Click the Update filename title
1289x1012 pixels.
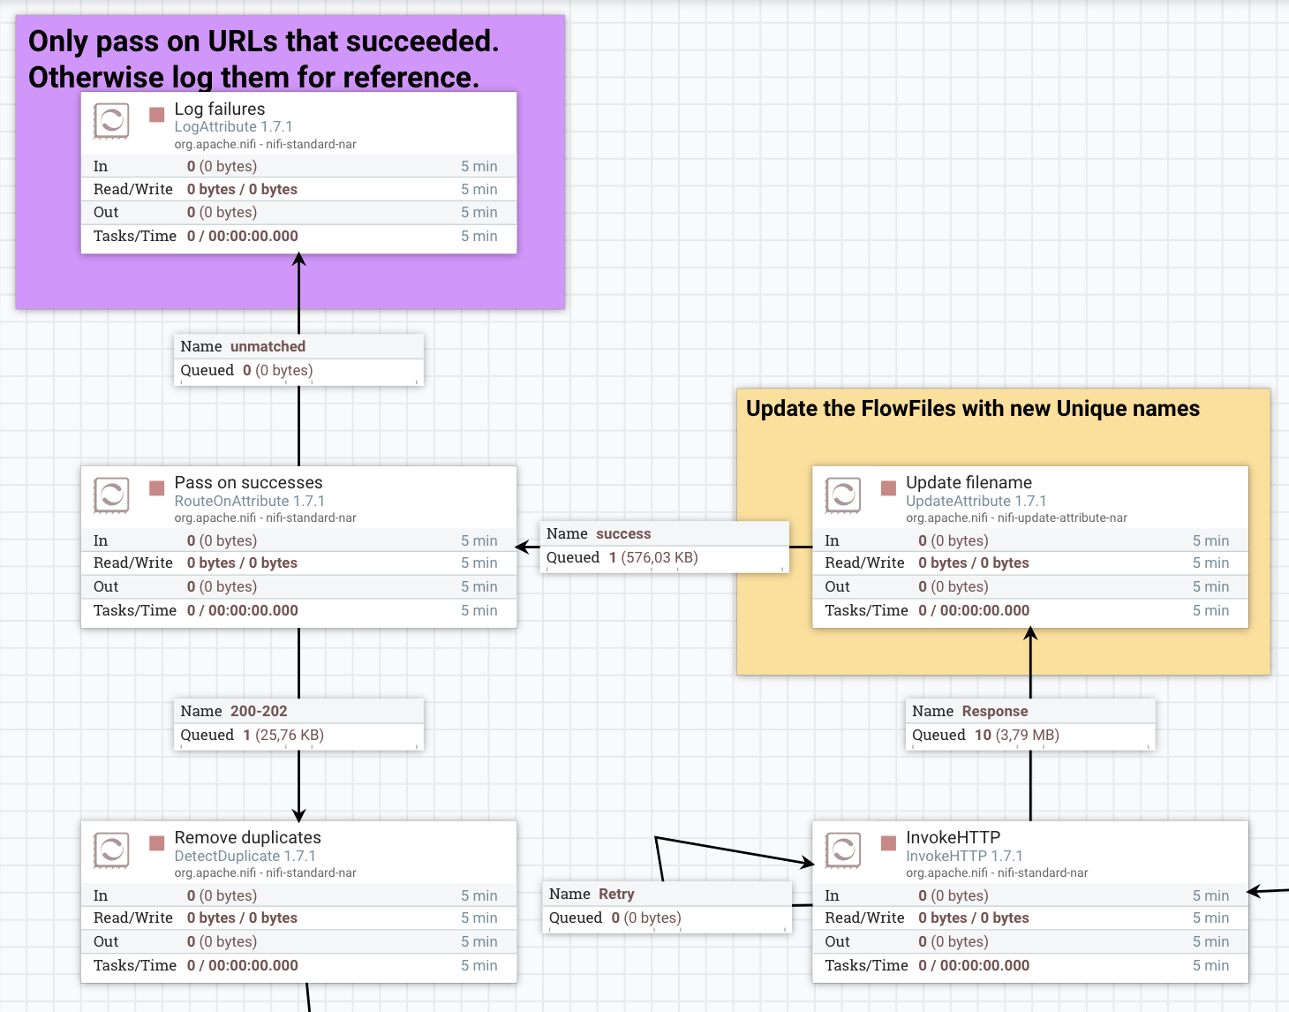969,482
